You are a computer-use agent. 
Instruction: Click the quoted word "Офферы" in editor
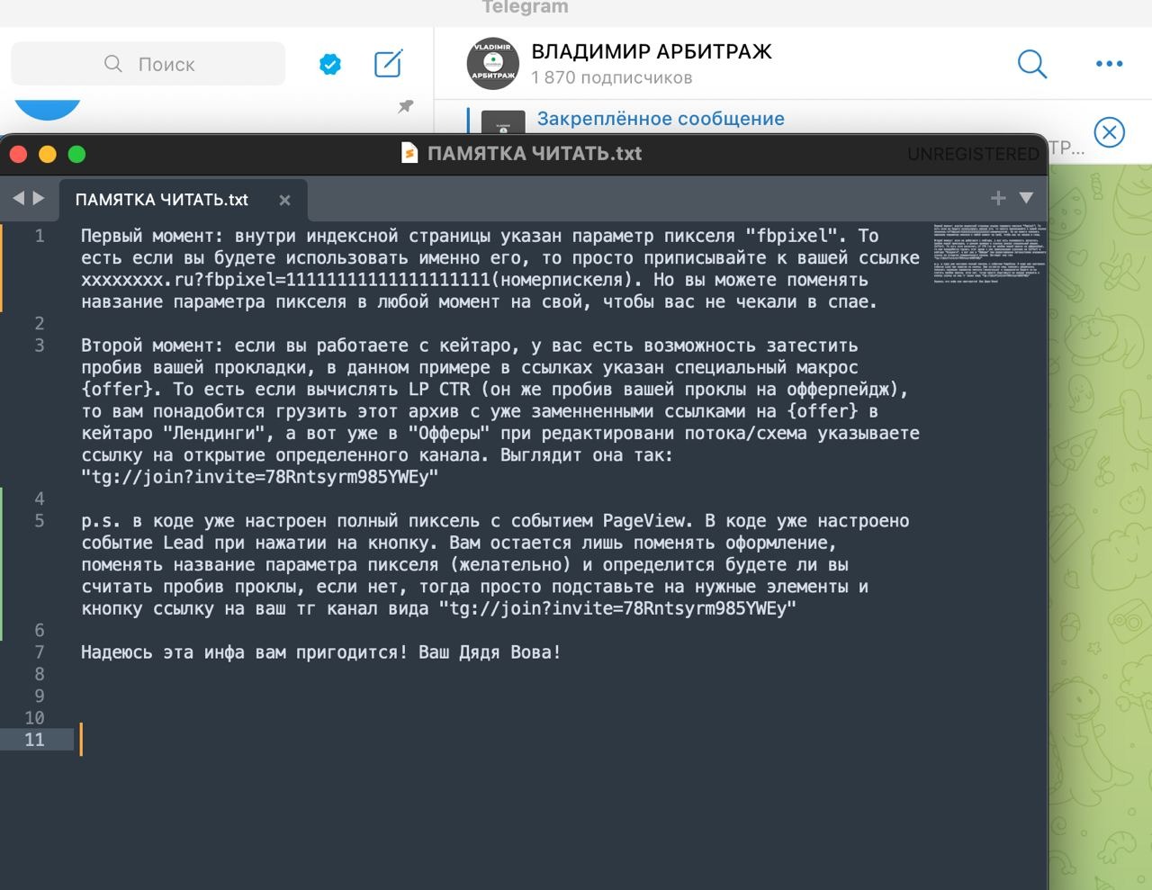tap(449, 434)
